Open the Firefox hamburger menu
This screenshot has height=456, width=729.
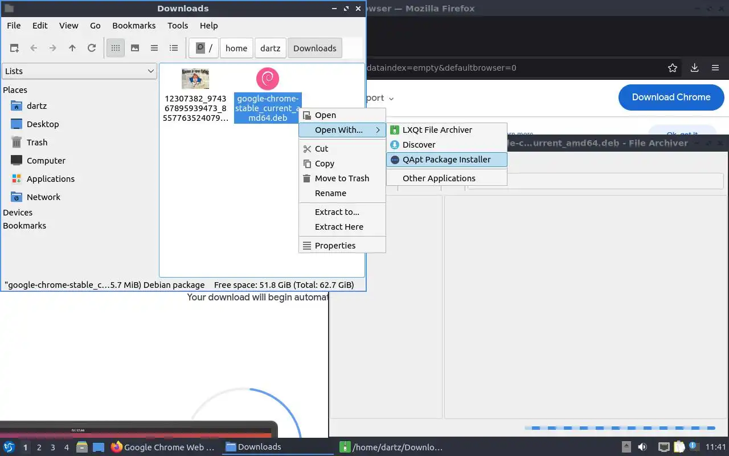pyautogui.click(x=715, y=68)
